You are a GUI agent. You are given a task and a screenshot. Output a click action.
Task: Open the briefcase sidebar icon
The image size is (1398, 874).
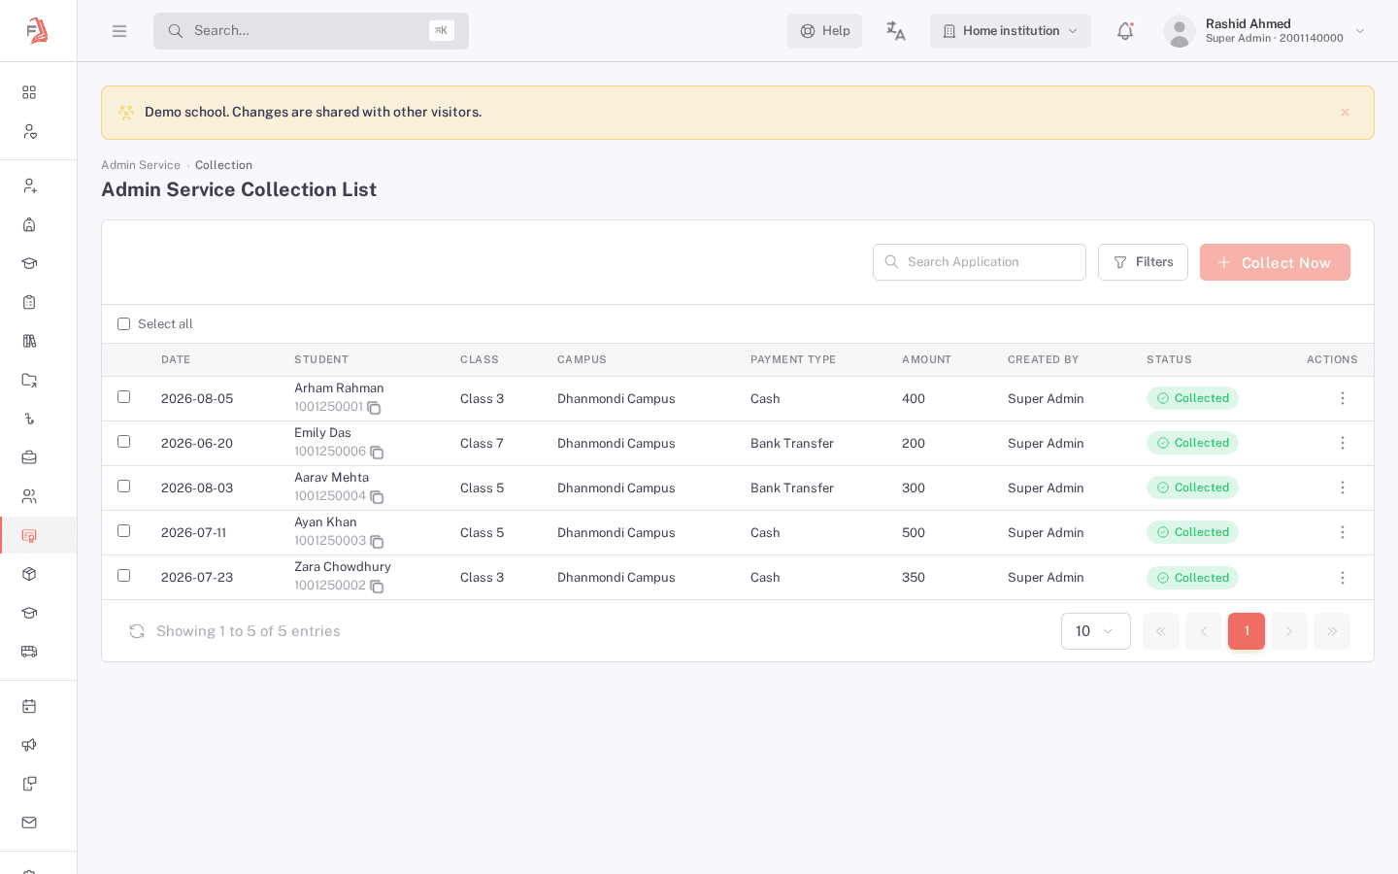point(29,457)
